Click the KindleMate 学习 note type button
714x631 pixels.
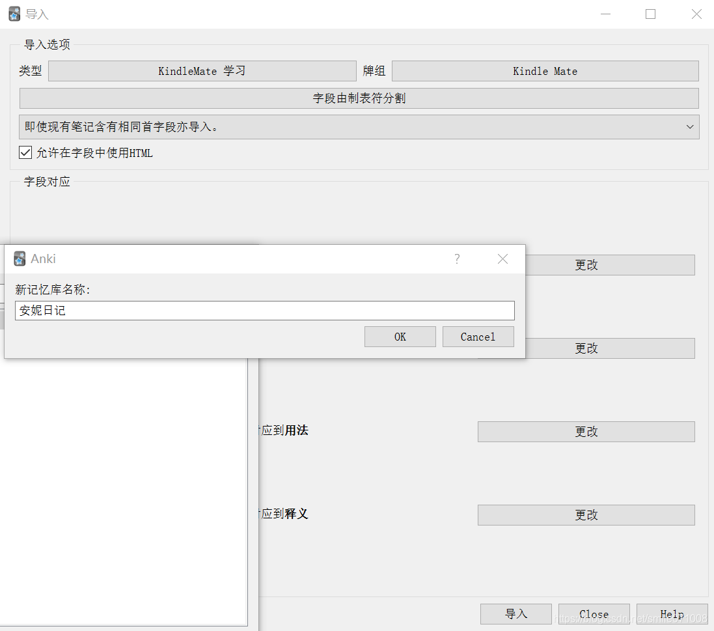pos(202,71)
